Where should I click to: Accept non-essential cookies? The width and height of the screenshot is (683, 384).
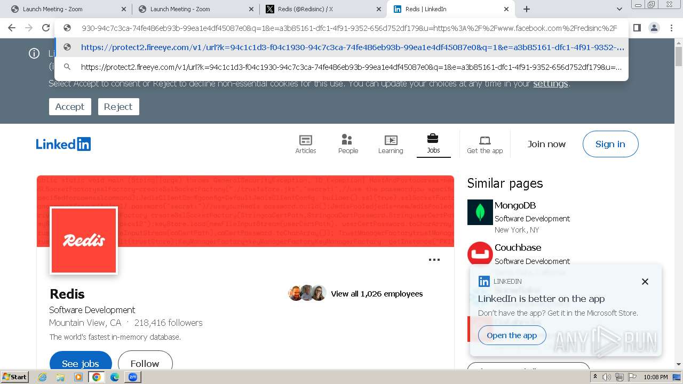(70, 107)
